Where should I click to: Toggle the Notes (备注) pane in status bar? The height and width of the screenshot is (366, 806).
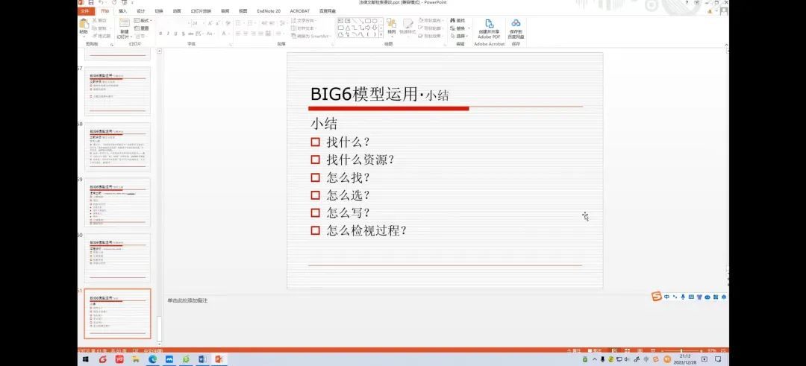(x=573, y=350)
